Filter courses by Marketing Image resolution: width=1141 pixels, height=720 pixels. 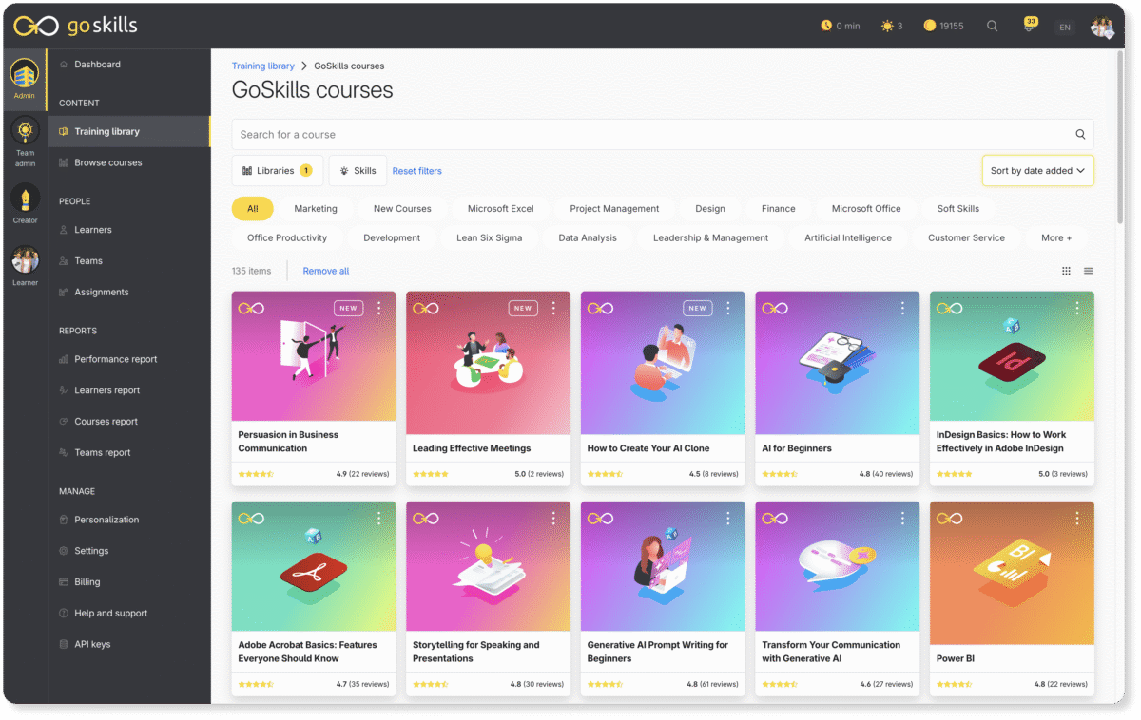[316, 208]
